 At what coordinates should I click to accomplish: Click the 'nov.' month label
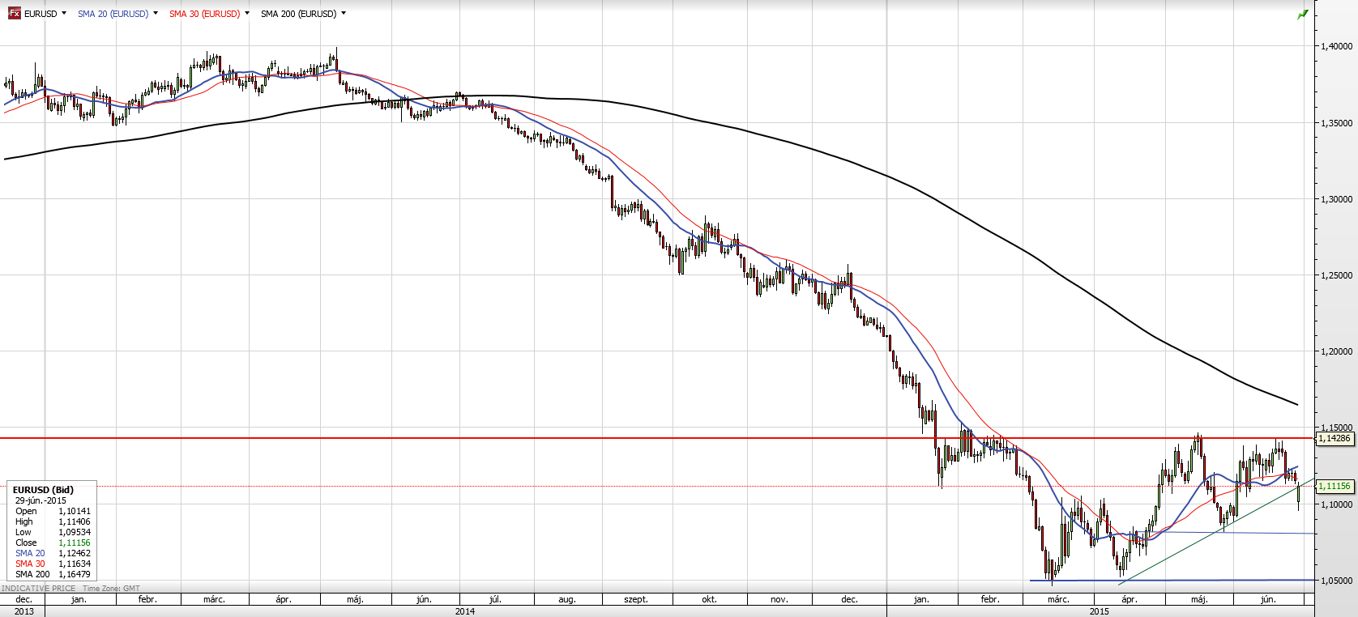pyautogui.click(x=779, y=599)
